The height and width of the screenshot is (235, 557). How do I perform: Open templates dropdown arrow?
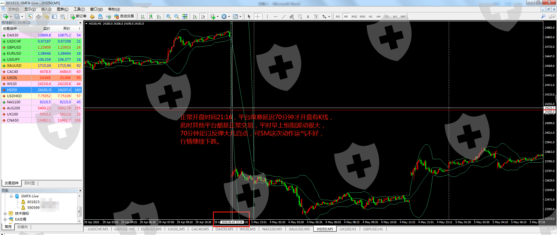[240, 17]
